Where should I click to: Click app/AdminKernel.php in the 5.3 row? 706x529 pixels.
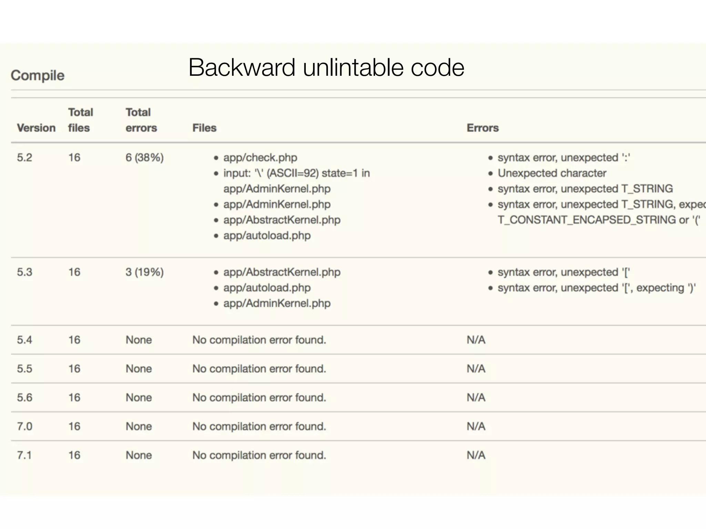click(277, 303)
